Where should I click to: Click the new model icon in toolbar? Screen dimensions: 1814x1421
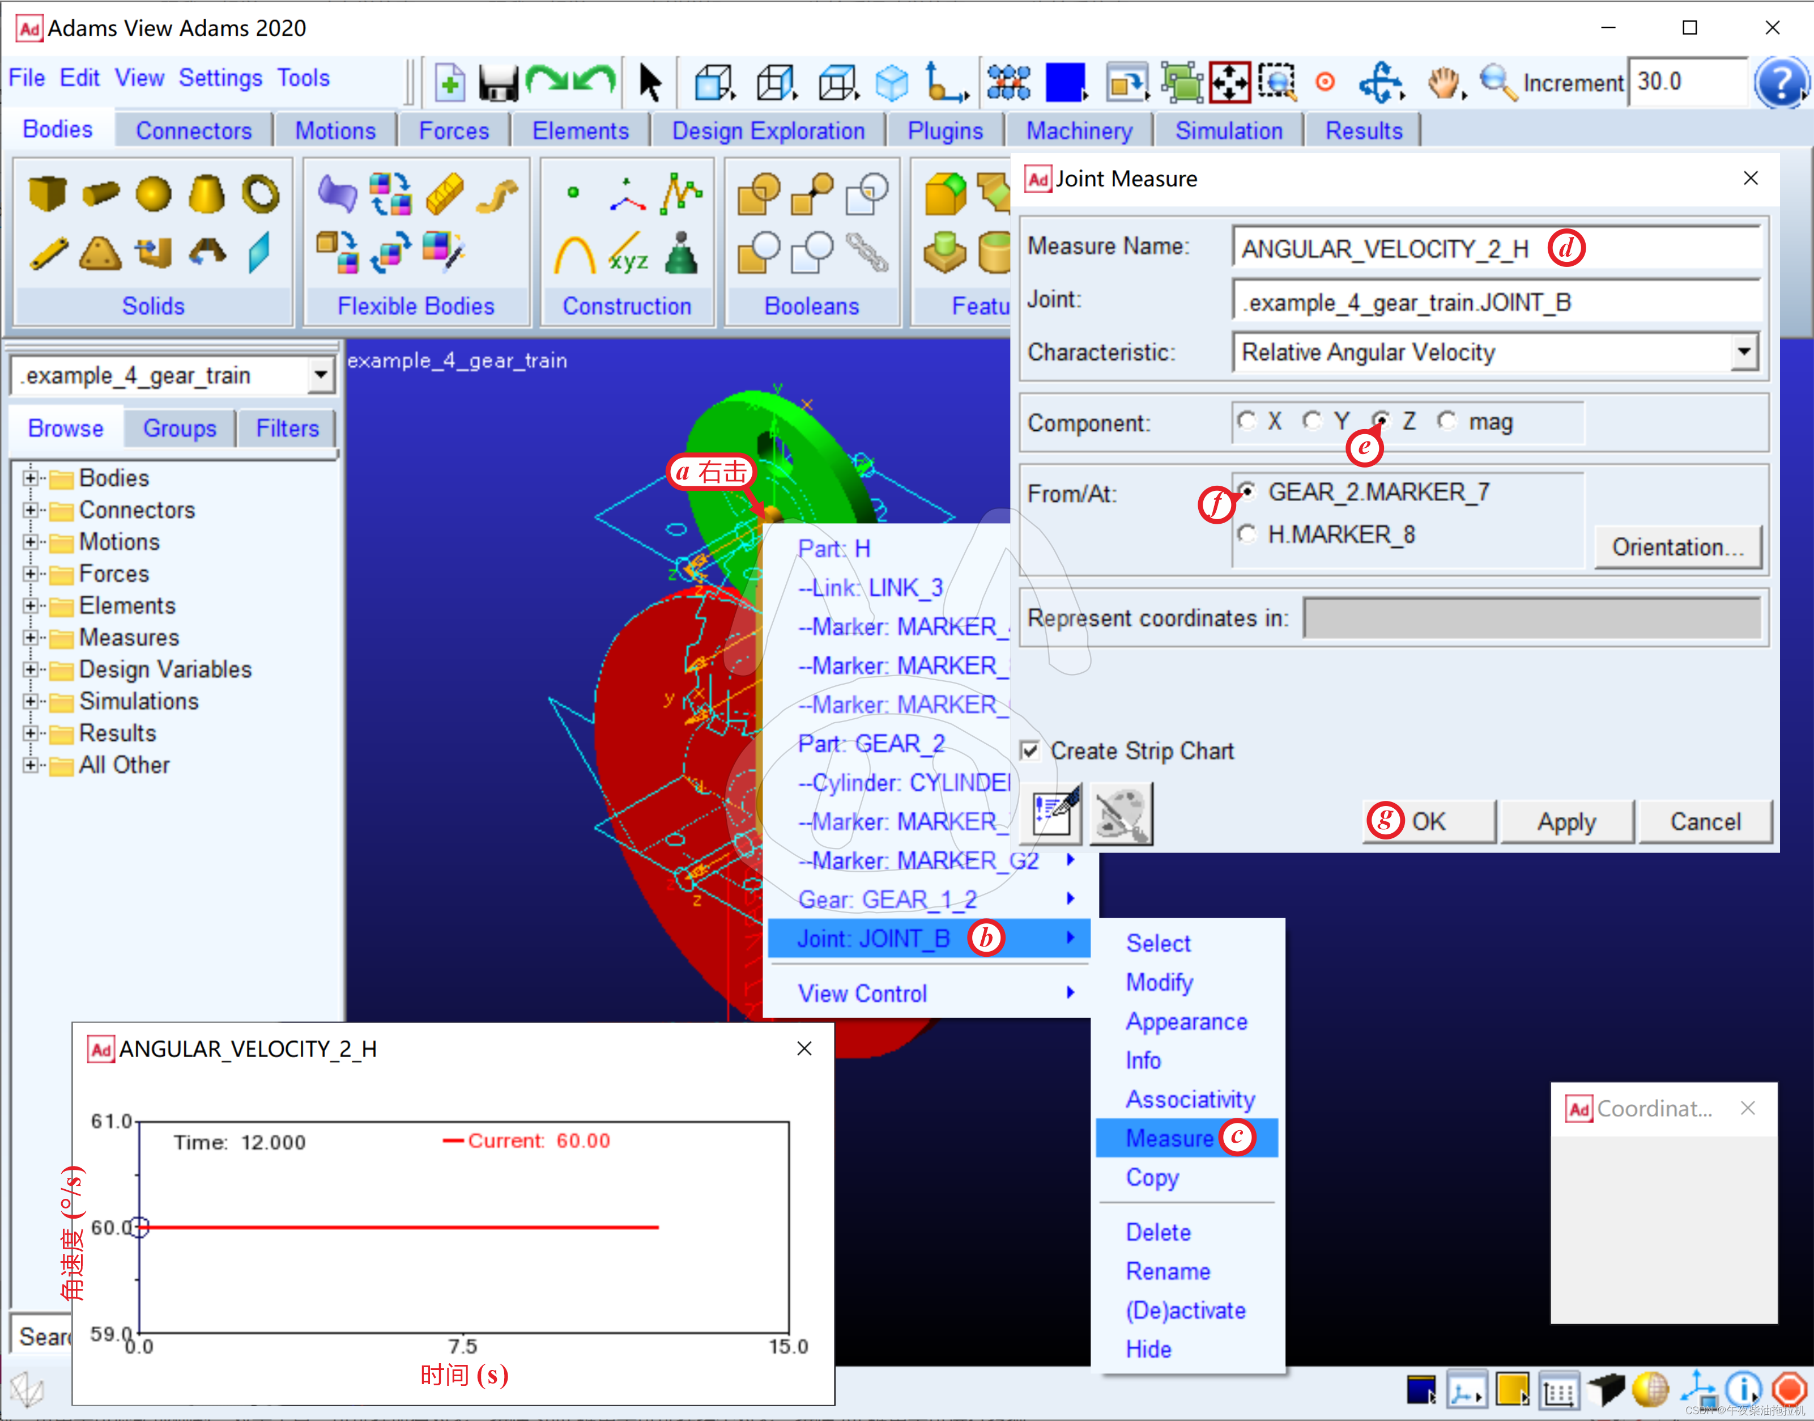coord(450,83)
